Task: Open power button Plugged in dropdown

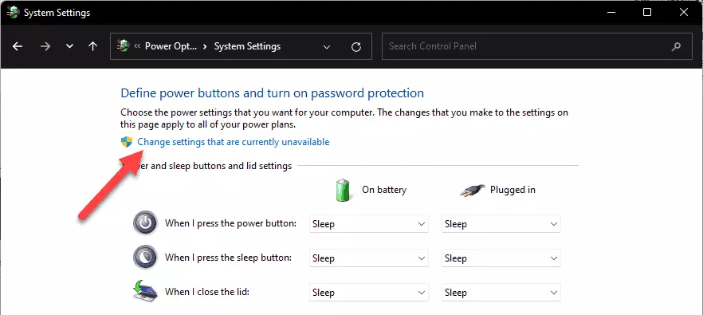Action: (501, 224)
